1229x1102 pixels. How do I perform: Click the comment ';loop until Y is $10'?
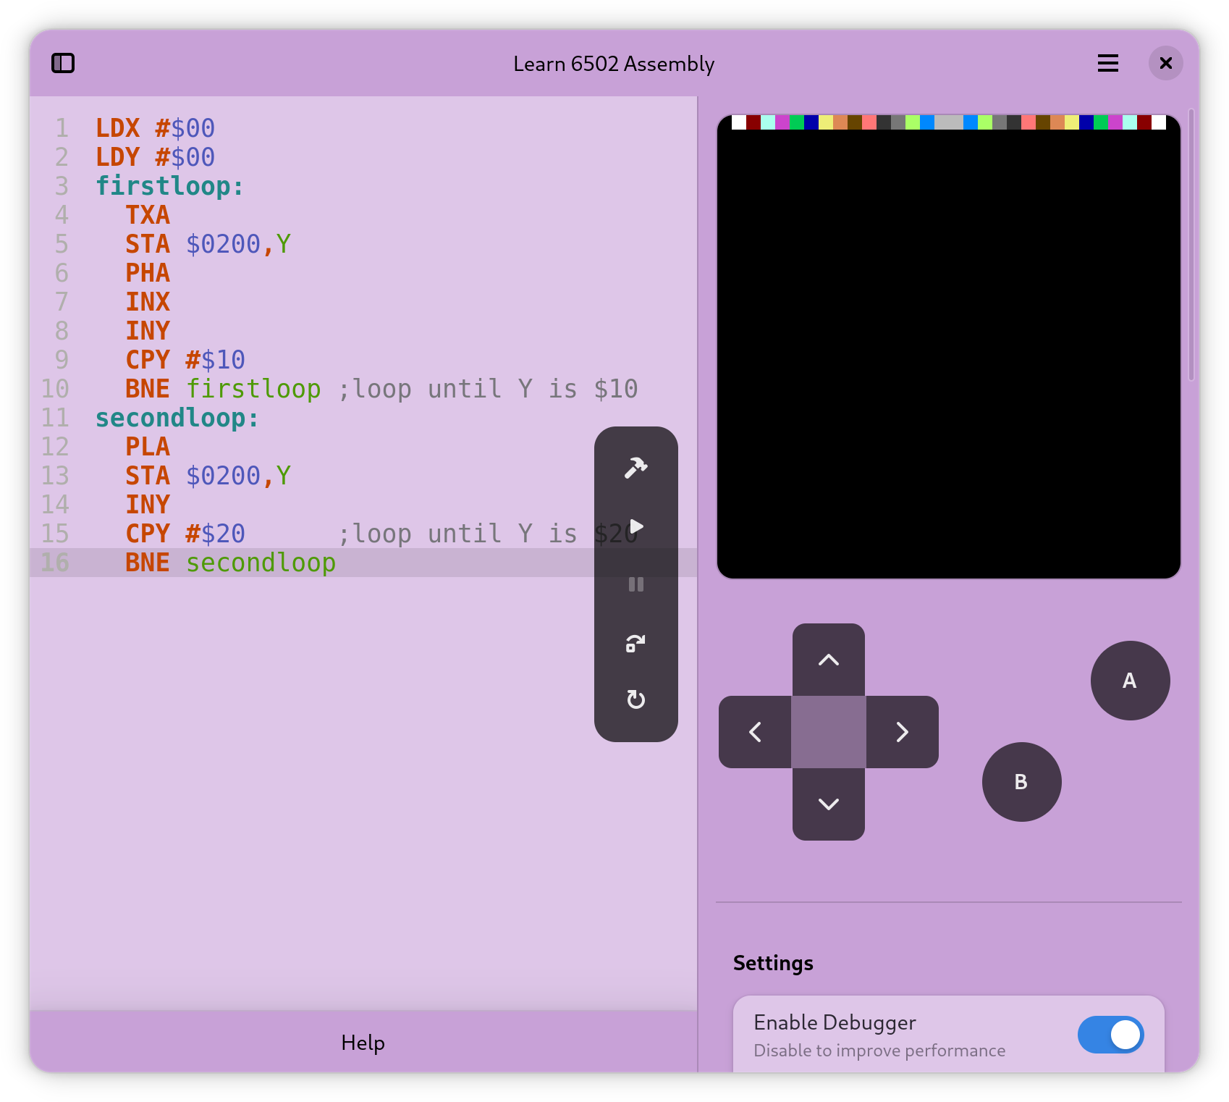pyautogui.click(x=489, y=389)
